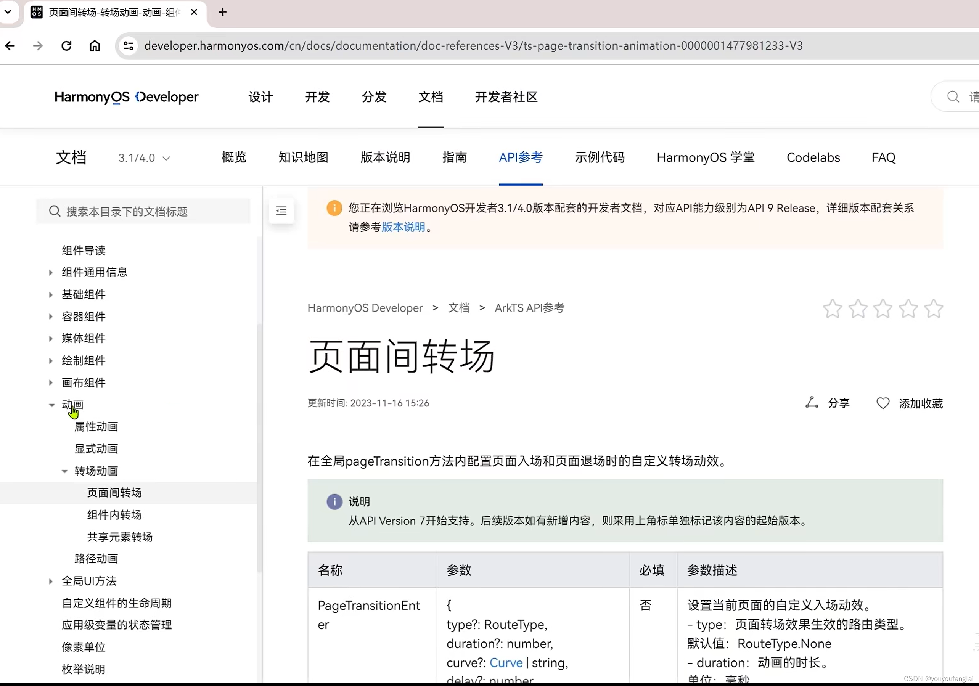Screen dimensions: 979x686
Task: Click the blue 说明 info icon
Action: click(334, 502)
